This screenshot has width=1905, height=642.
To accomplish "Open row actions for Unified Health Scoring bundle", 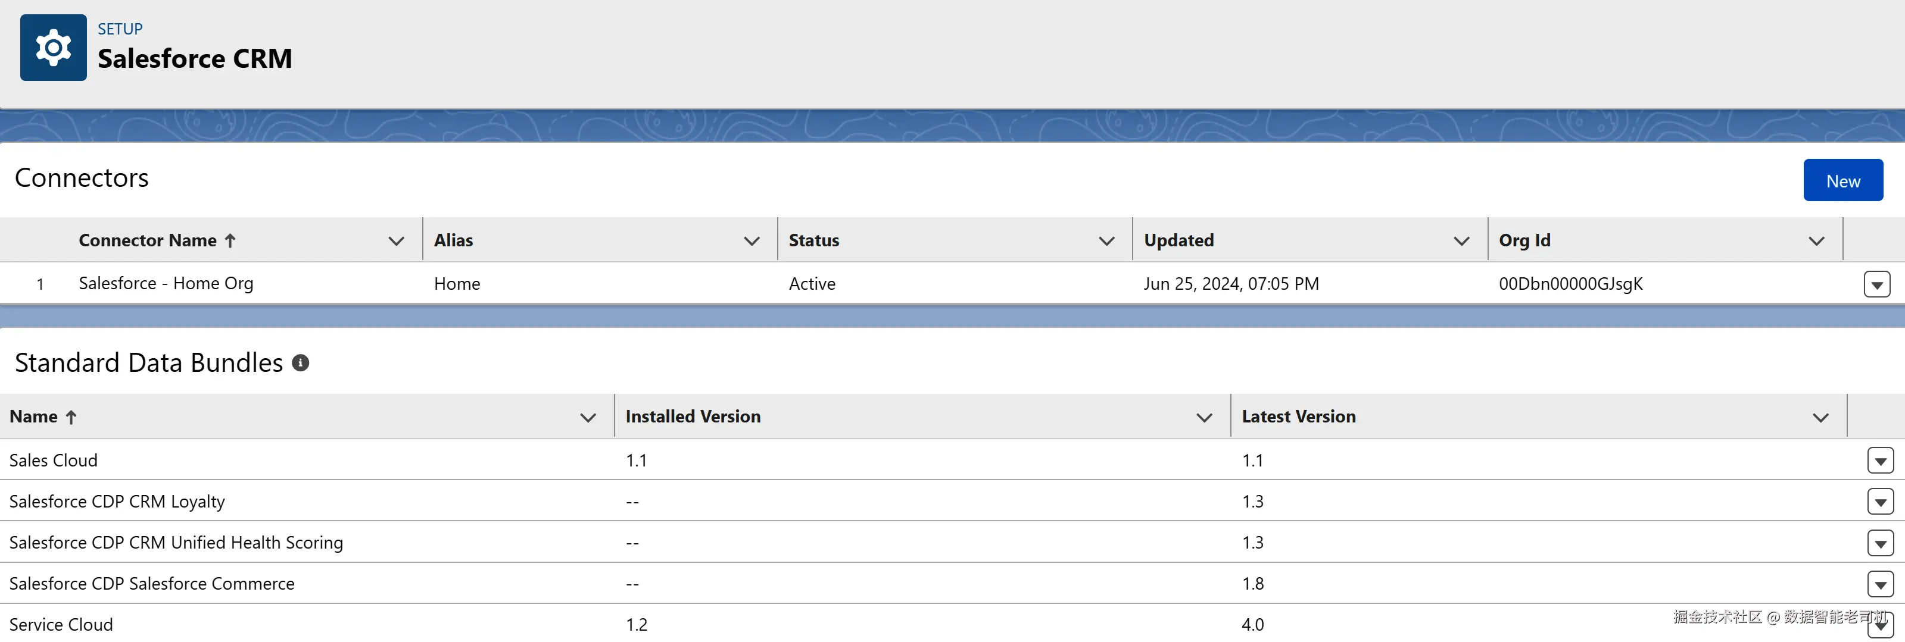I will (1880, 544).
